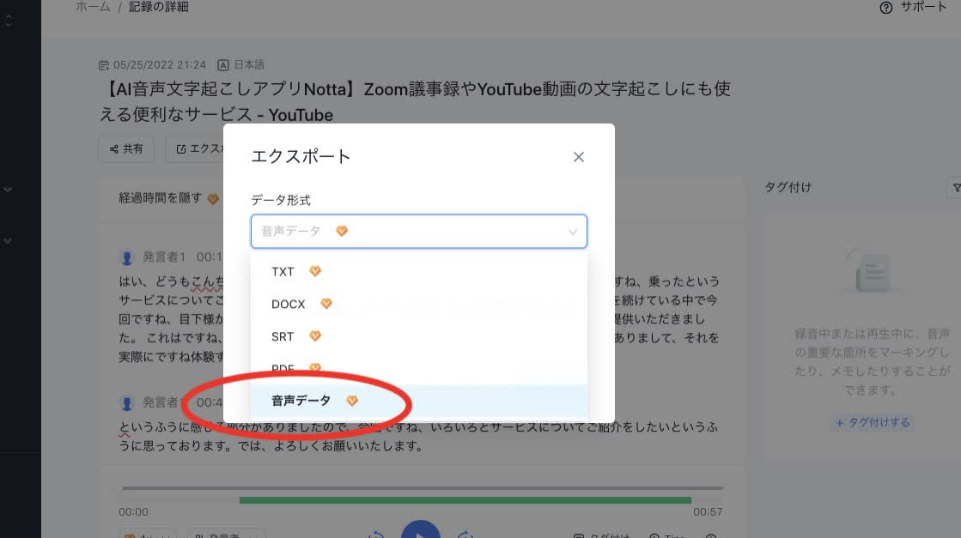This screenshot has width=961, height=538.
Task: Go to ホーム in the breadcrumb
Action: (x=93, y=7)
